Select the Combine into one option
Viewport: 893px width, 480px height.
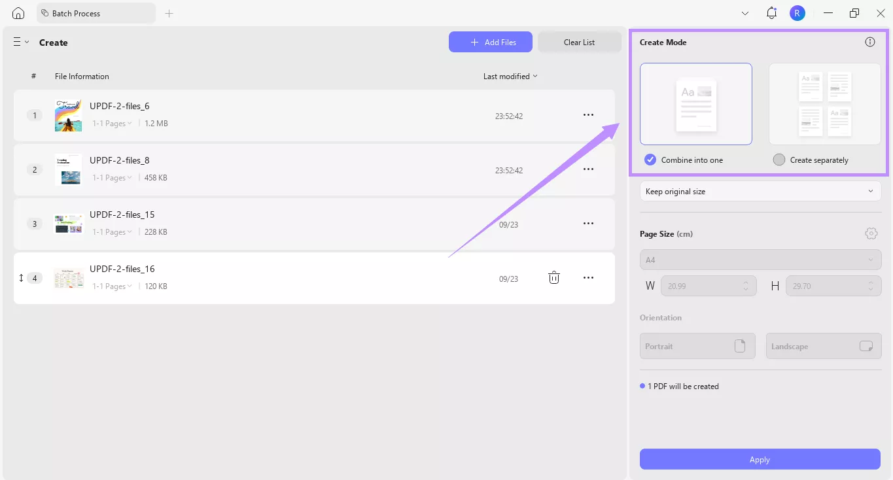[650, 160]
